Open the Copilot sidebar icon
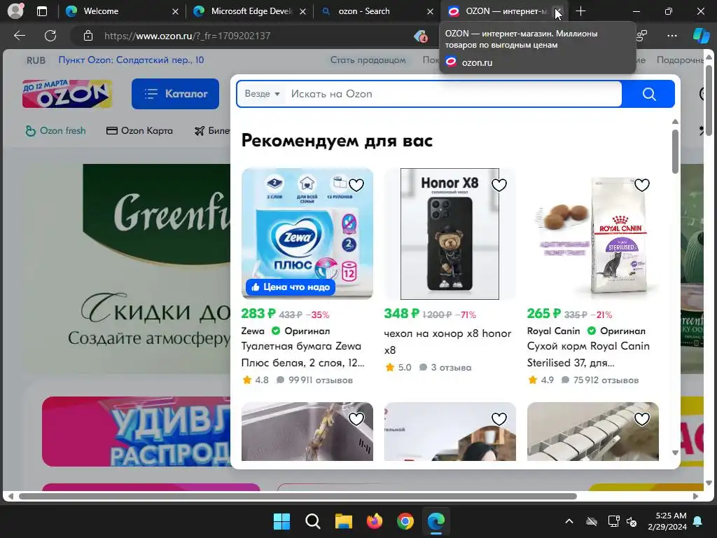Screen dimensions: 717x538 (701, 36)
